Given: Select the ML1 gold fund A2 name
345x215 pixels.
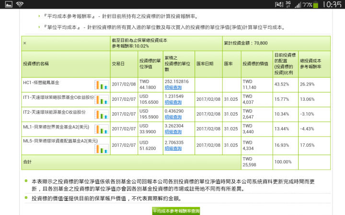Looking at the screenshot, I should [x=56, y=127].
